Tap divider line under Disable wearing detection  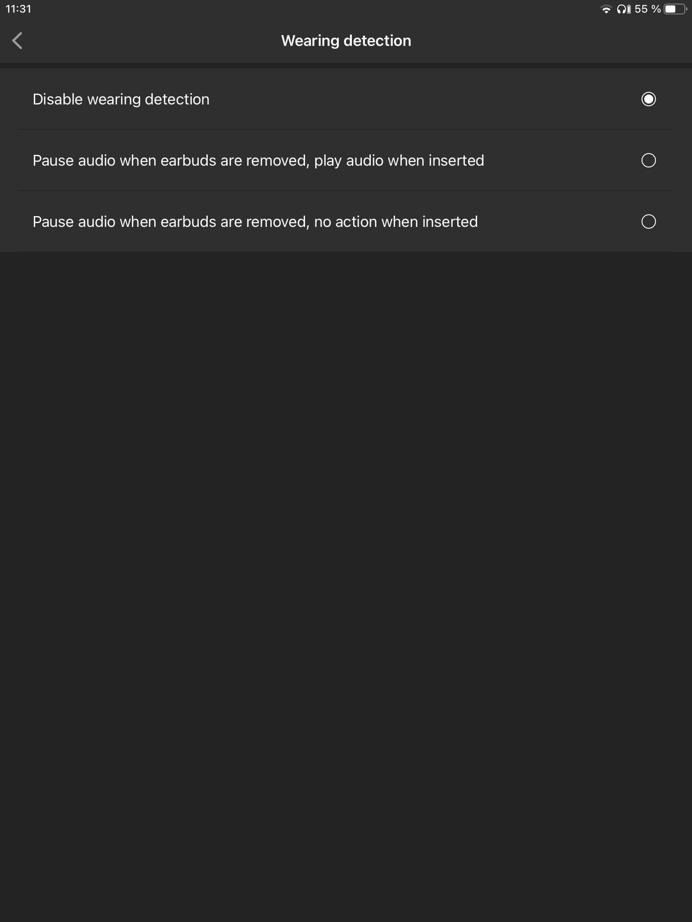[x=346, y=129]
